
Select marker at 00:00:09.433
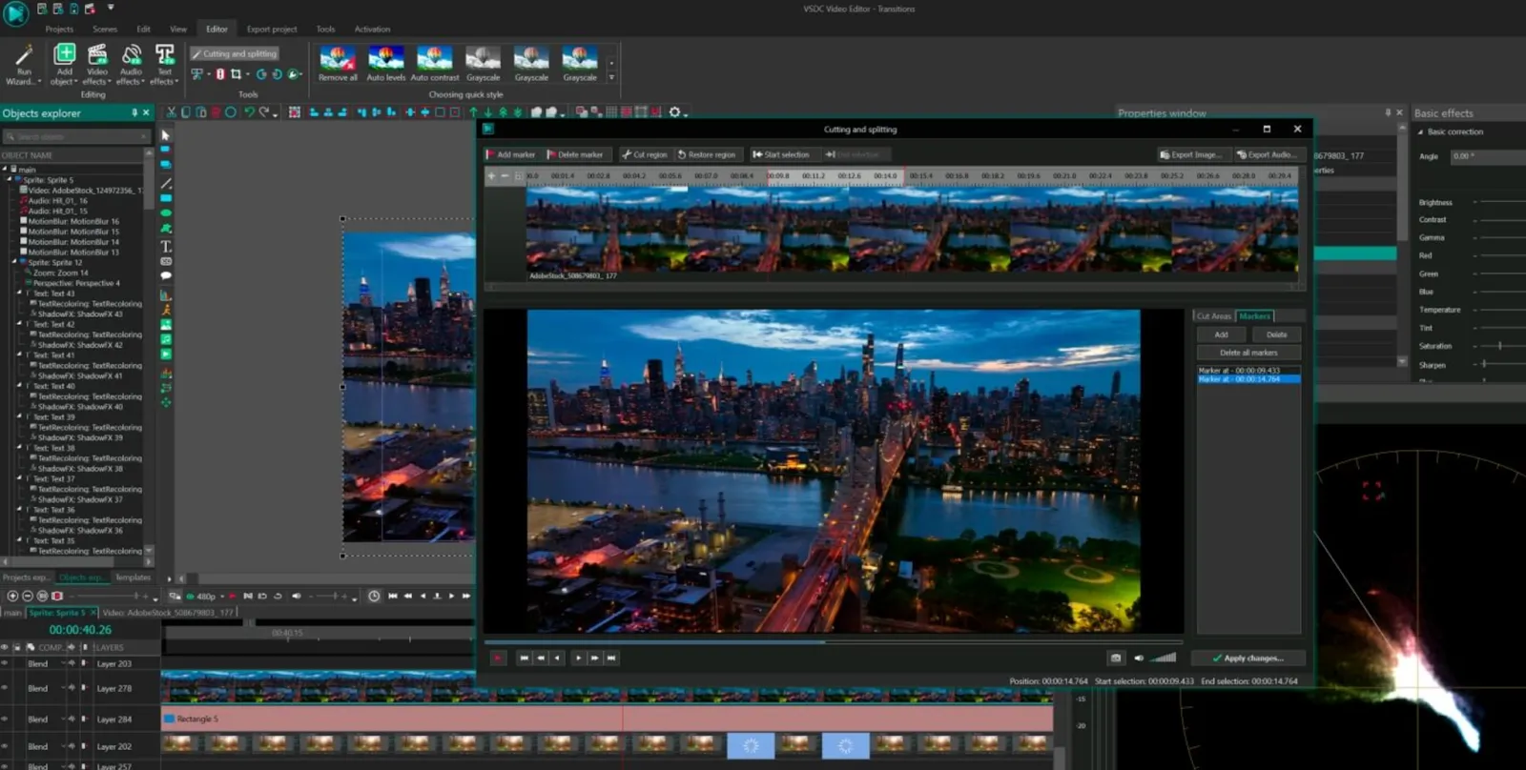click(x=1248, y=371)
